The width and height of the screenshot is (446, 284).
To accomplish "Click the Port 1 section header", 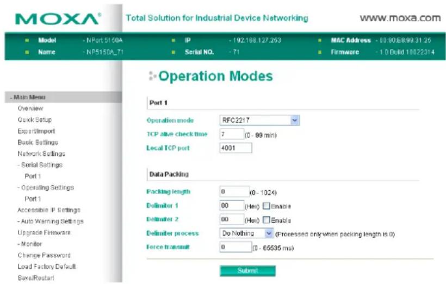I will pos(158,103).
